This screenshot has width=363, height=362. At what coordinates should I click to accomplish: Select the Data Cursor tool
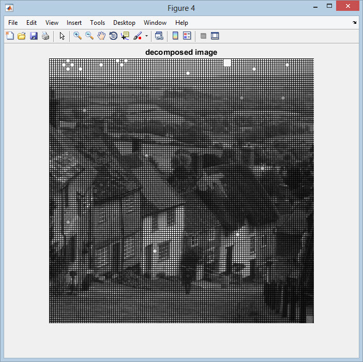pyautogui.click(x=125, y=36)
